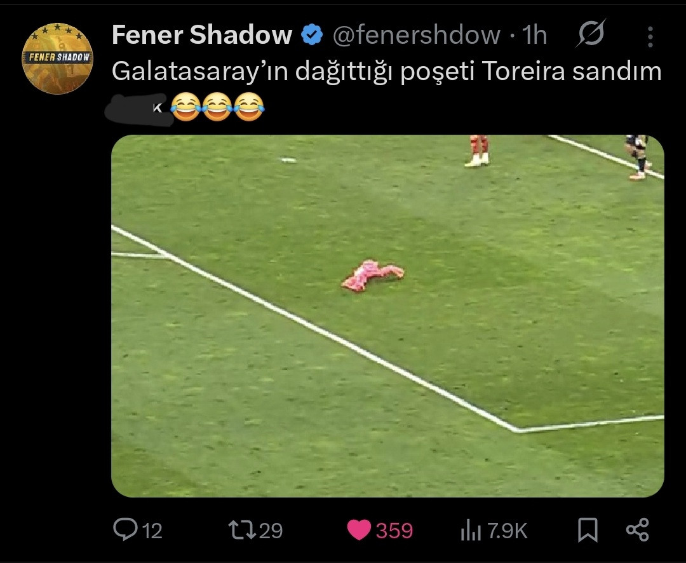Image resolution: width=686 pixels, height=563 pixels.
Task: Click the "Fener Shadow" display name
Action: pos(201,36)
